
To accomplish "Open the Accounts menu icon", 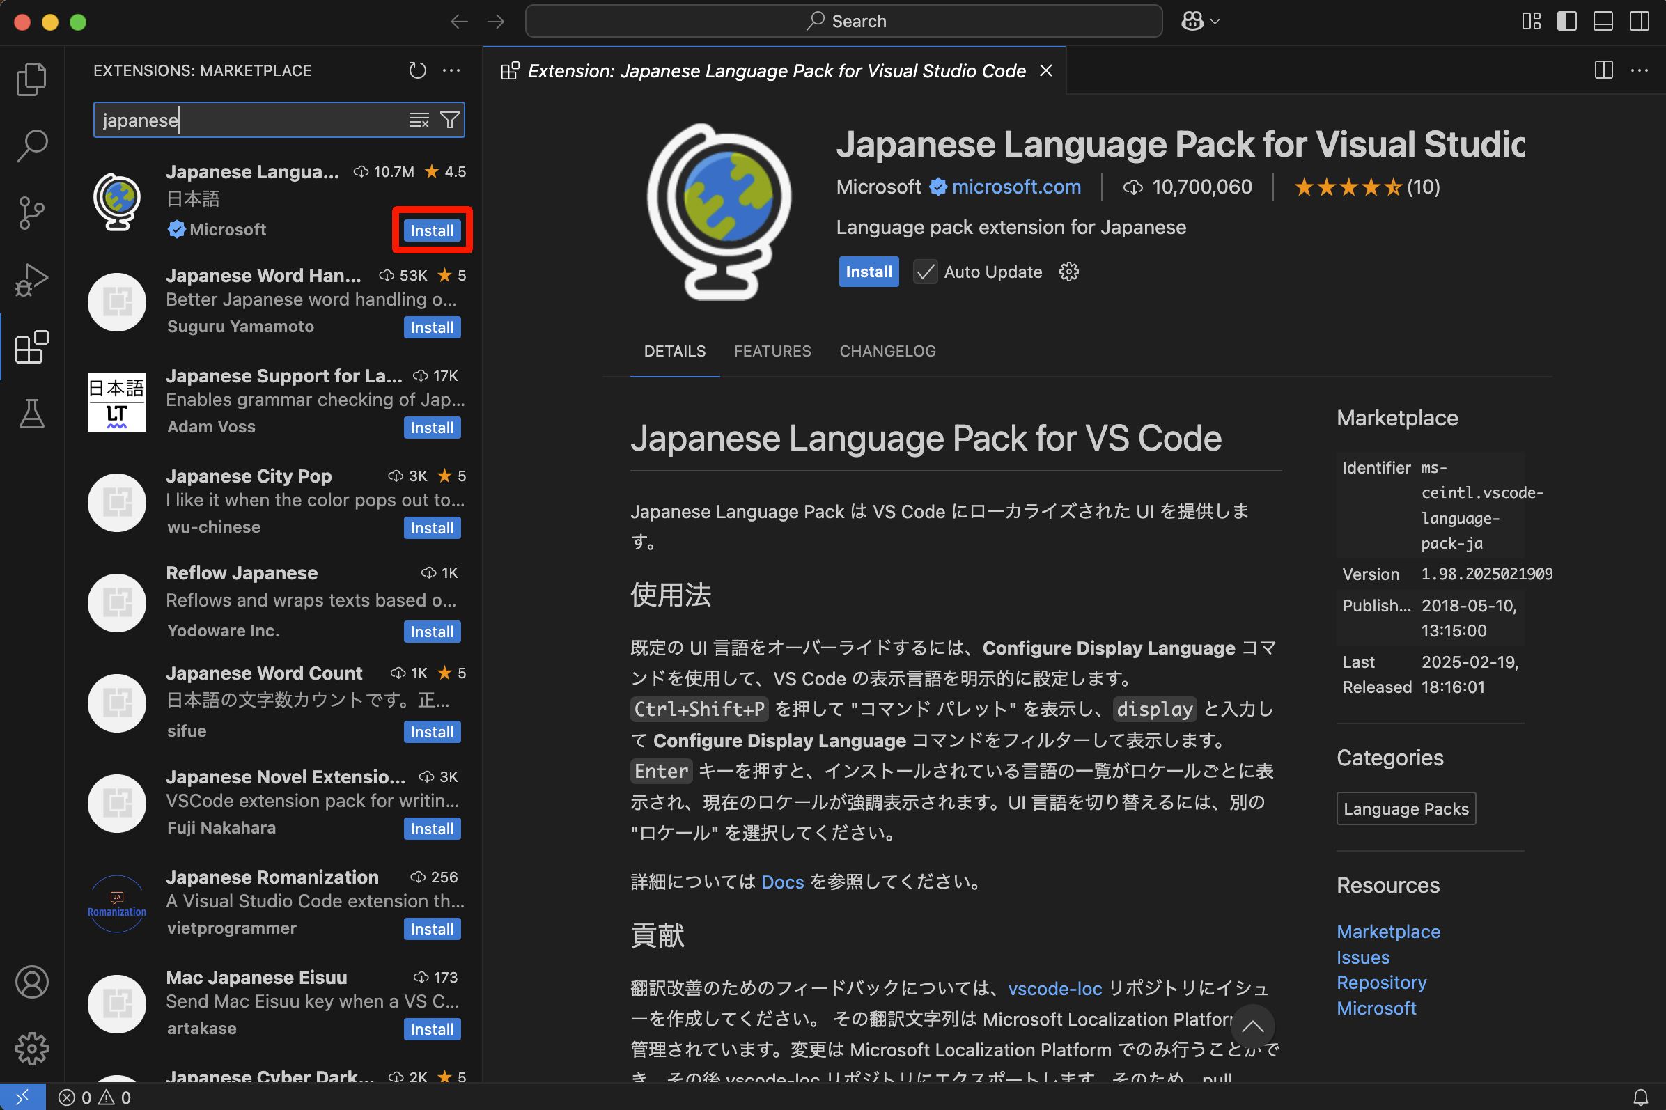I will click(x=32, y=982).
